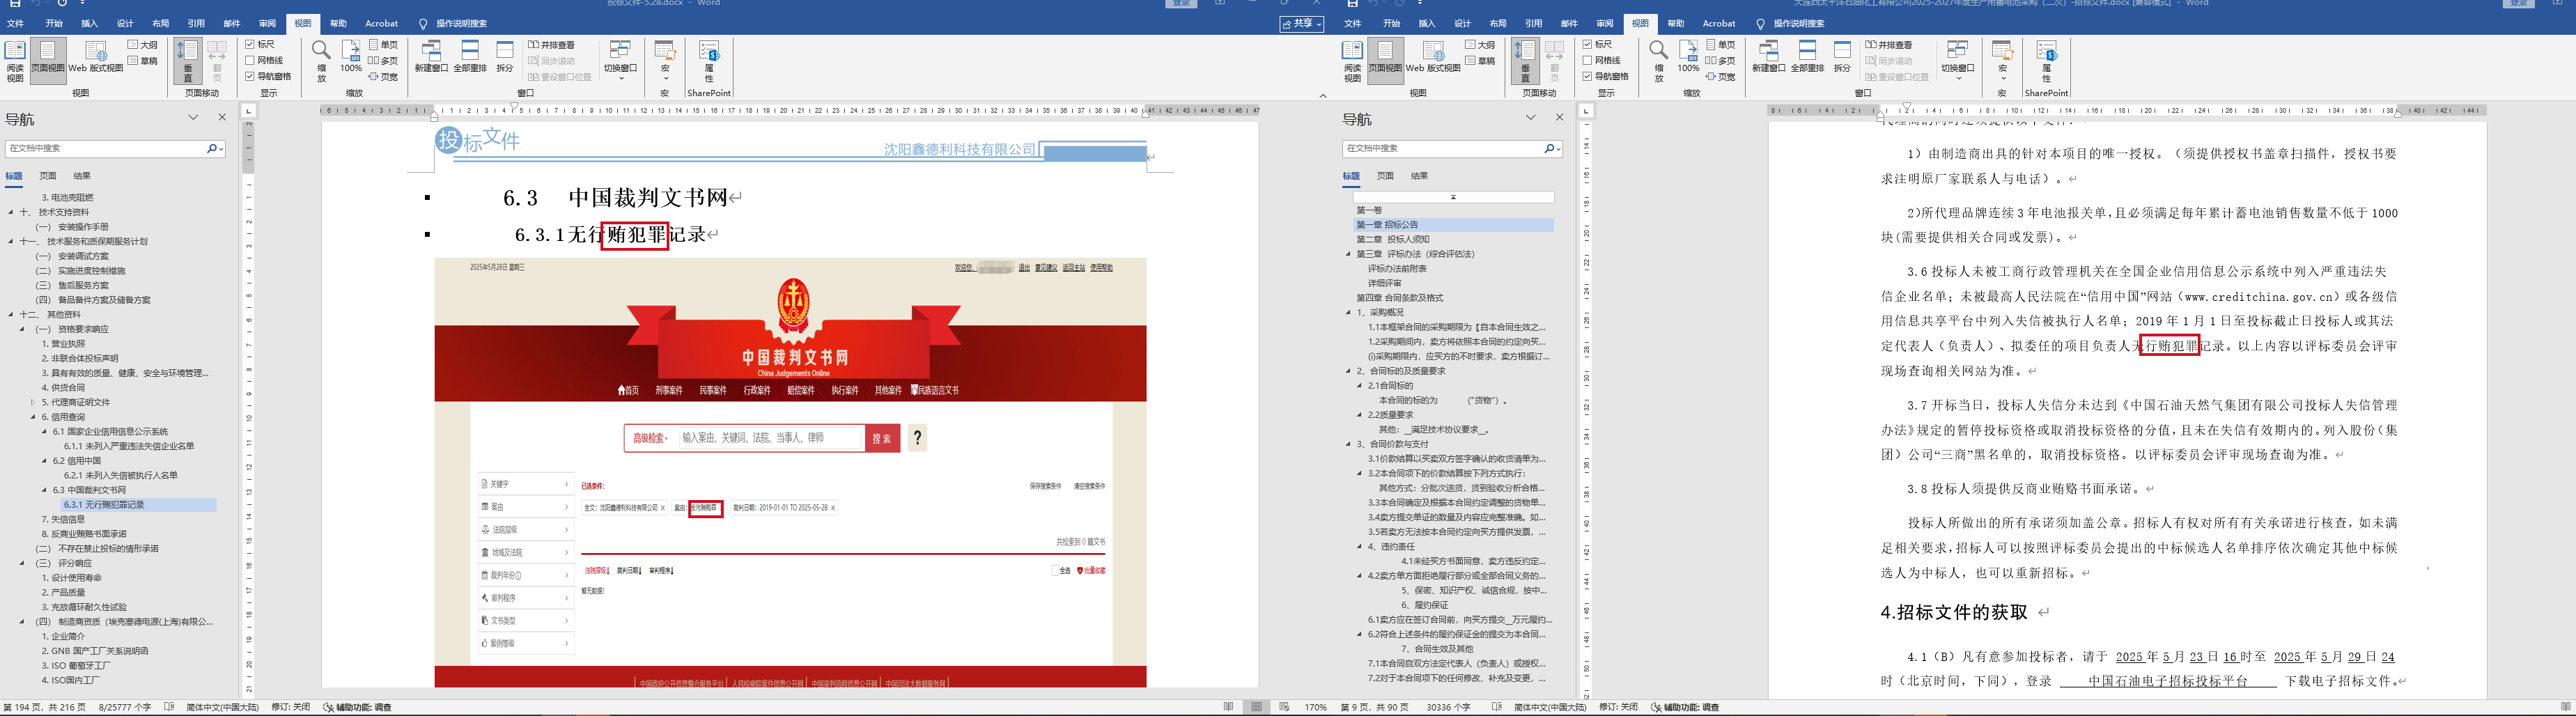Toggle the Ruler checkbox in left window
Image resolution: width=2576 pixels, height=716 pixels.
click(x=250, y=45)
